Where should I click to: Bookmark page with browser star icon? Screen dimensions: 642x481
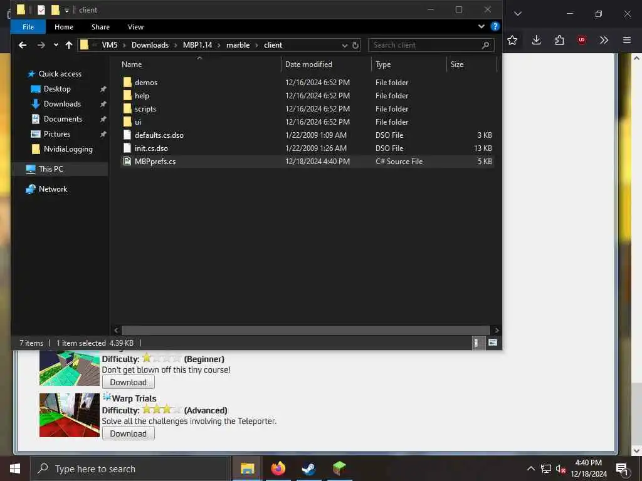click(x=512, y=40)
